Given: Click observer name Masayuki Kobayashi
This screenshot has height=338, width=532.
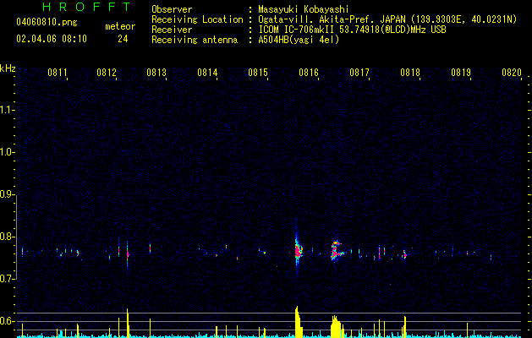Looking at the screenshot, I should (304, 9).
